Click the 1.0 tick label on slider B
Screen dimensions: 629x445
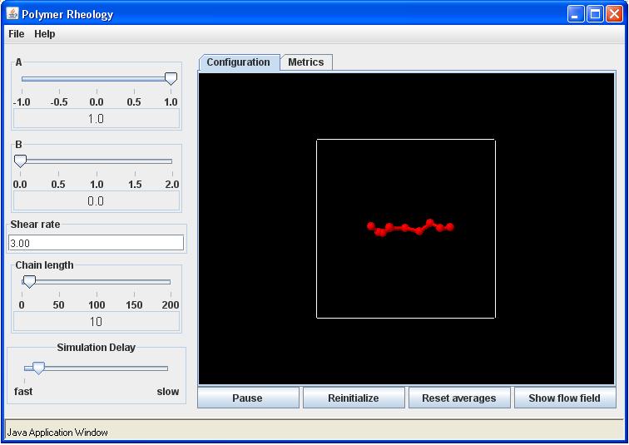(x=97, y=185)
